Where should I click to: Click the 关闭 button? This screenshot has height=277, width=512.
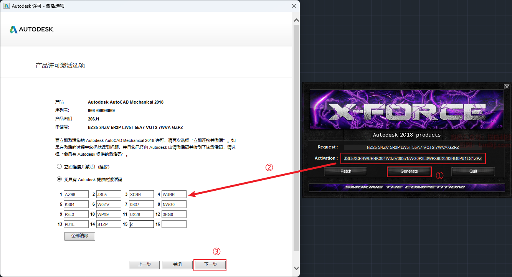click(x=177, y=265)
